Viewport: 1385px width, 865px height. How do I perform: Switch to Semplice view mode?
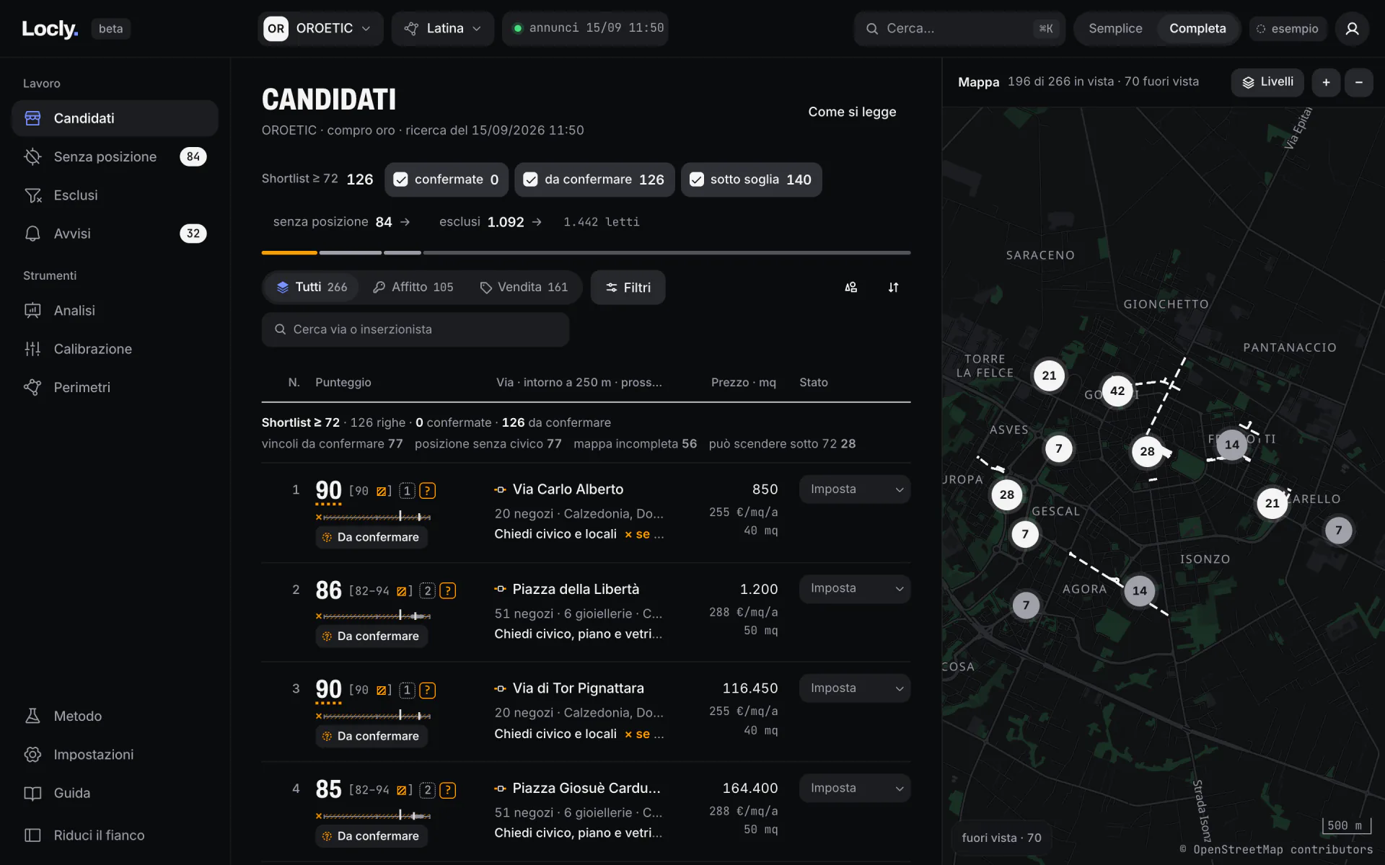click(x=1115, y=28)
